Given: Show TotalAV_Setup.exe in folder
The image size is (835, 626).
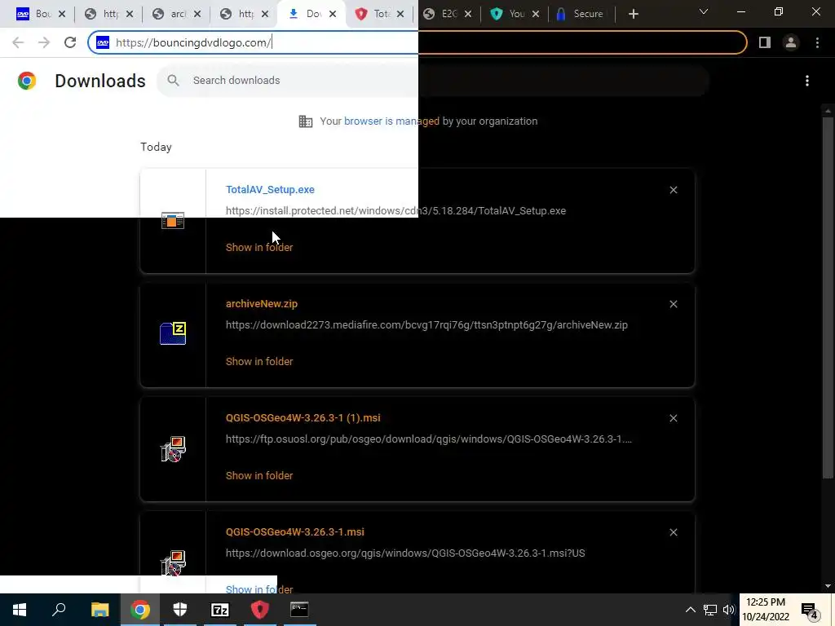Looking at the screenshot, I should click(259, 248).
